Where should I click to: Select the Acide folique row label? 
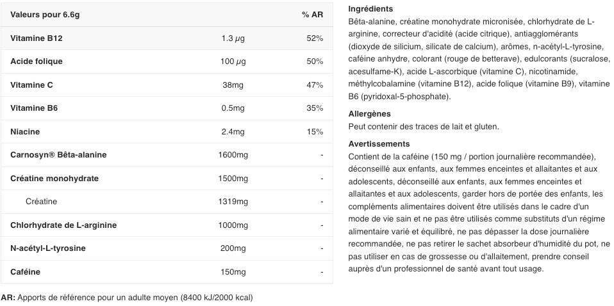pos(36,61)
